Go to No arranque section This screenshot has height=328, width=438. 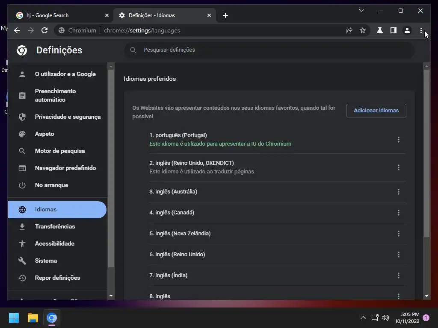58,185
